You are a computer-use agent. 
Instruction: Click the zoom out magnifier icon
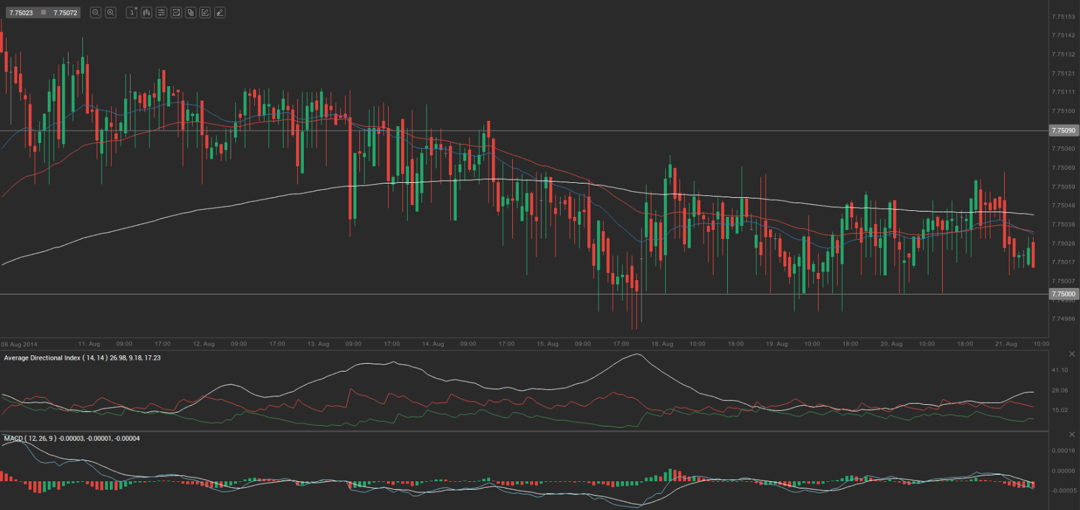[95, 12]
